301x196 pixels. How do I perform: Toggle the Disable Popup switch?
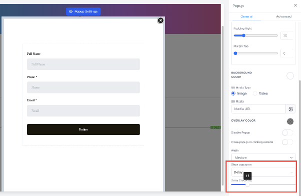287,132
